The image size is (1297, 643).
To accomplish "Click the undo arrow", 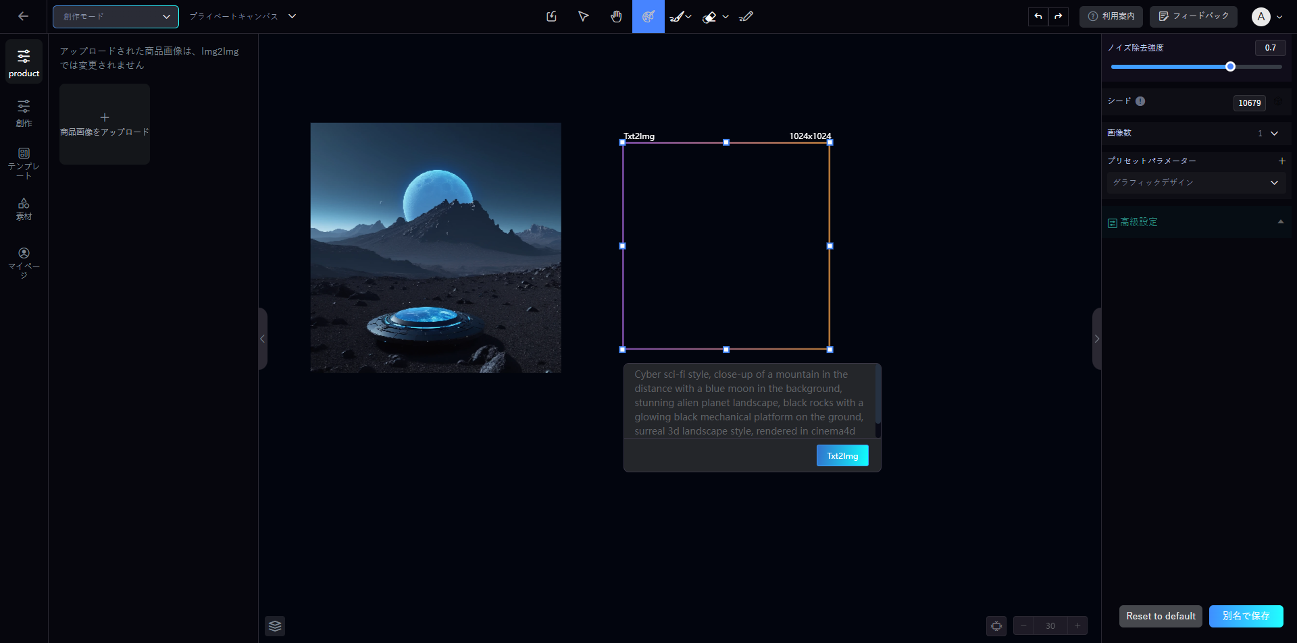I will (x=1038, y=16).
